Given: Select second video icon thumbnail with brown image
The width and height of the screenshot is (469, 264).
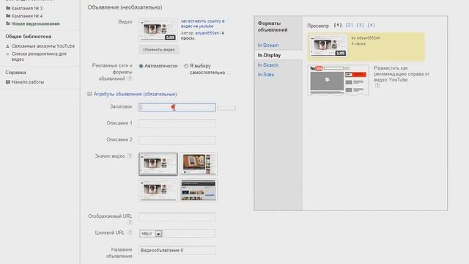Looking at the screenshot, I should click(x=199, y=164).
